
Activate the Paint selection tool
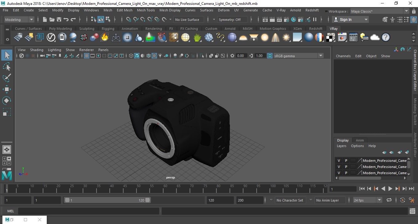(x=7, y=78)
